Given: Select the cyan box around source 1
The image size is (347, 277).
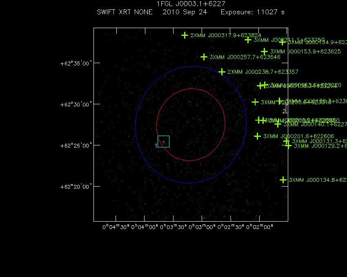Looking at the screenshot, I should tap(164, 142).
